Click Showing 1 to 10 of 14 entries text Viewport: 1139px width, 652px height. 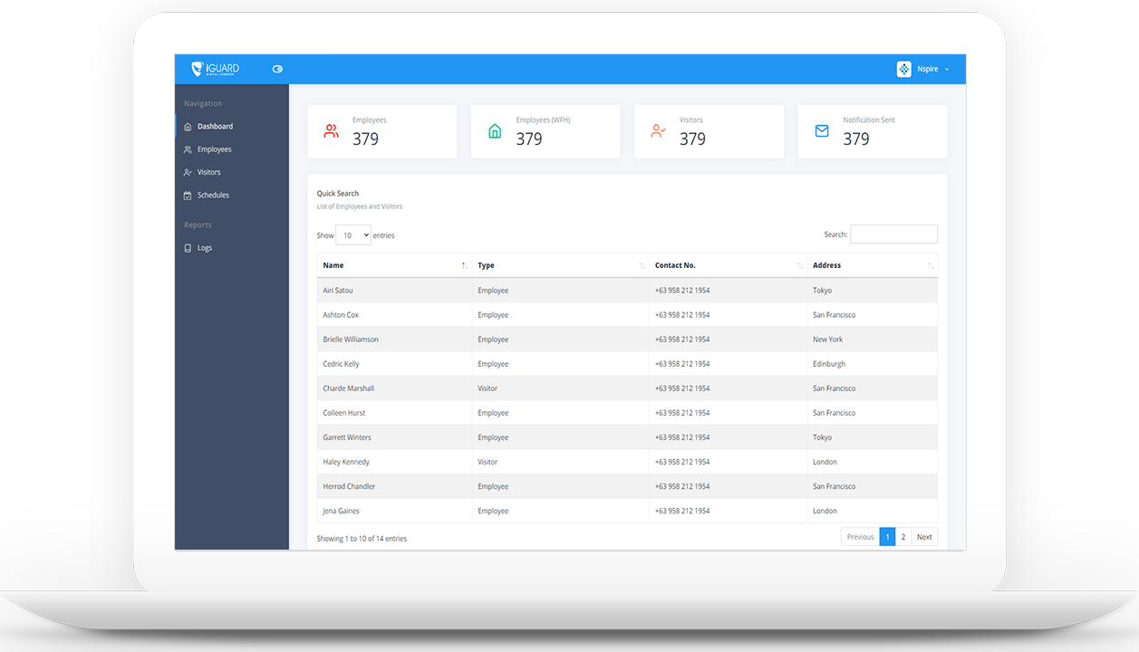(362, 539)
